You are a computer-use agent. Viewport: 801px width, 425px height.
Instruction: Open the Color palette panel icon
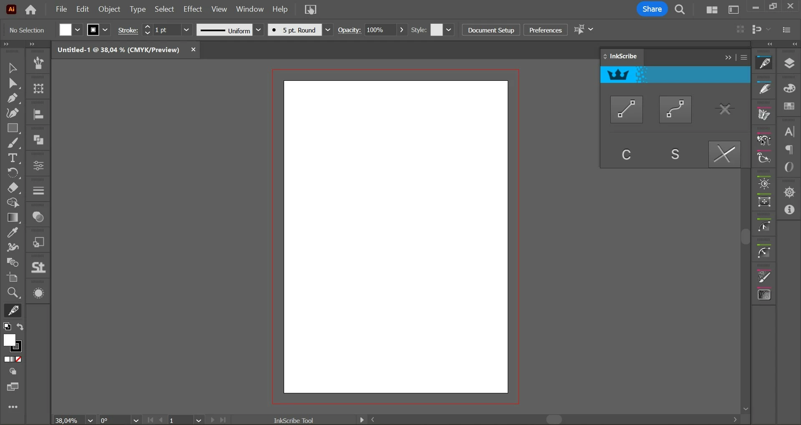[x=789, y=88]
